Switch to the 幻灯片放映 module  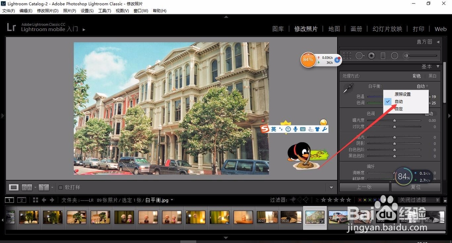pos(387,29)
